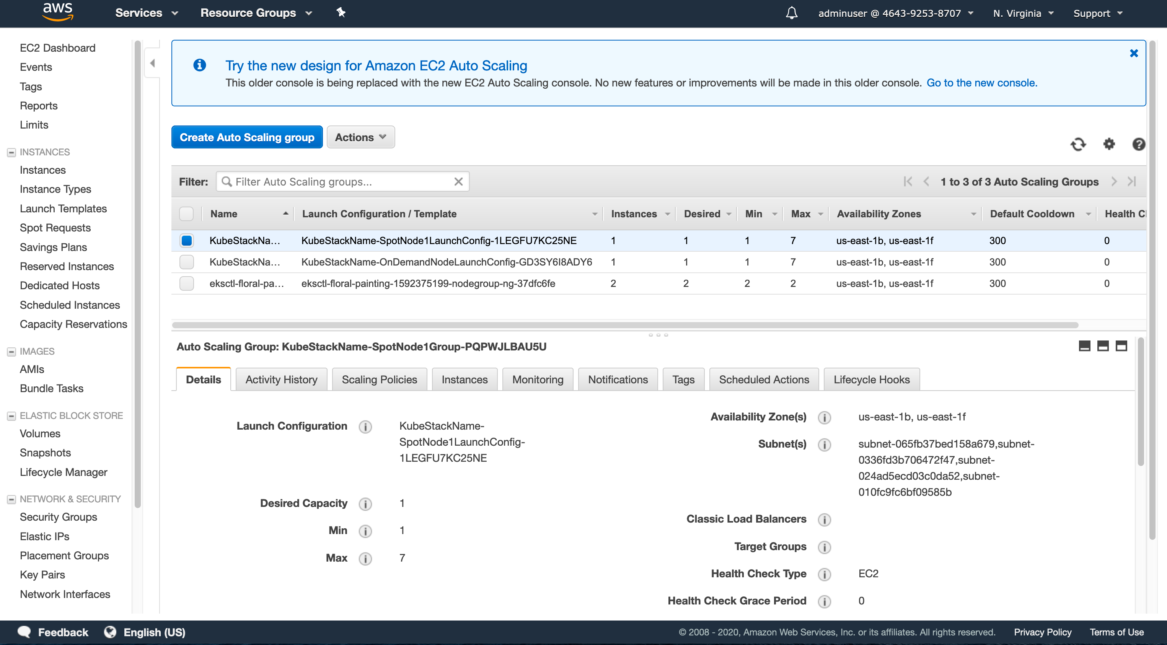Click the help question mark icon
The width and height of the screenshot is (1167, 645).
1139,144
